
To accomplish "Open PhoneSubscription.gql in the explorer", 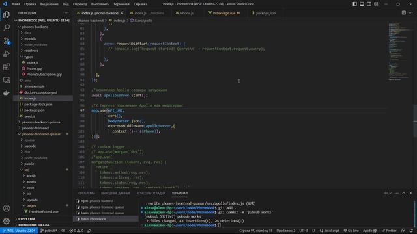I will pyautogui.click(x=44, y=75).
